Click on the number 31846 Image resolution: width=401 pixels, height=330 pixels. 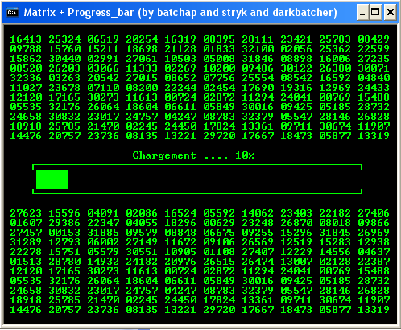258,59
